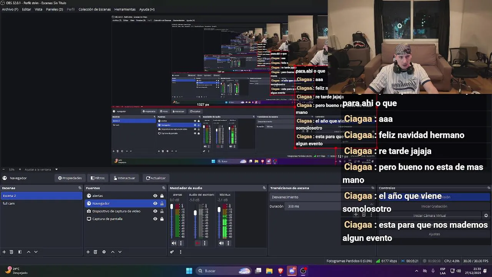Remove the scene transition with the trash icon
The image size is (492, 277).
[364, 215]
